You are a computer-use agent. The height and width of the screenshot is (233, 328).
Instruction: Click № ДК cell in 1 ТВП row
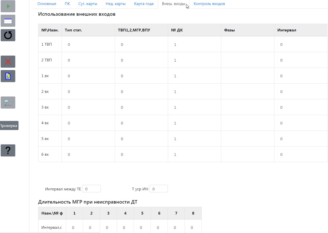195,44
